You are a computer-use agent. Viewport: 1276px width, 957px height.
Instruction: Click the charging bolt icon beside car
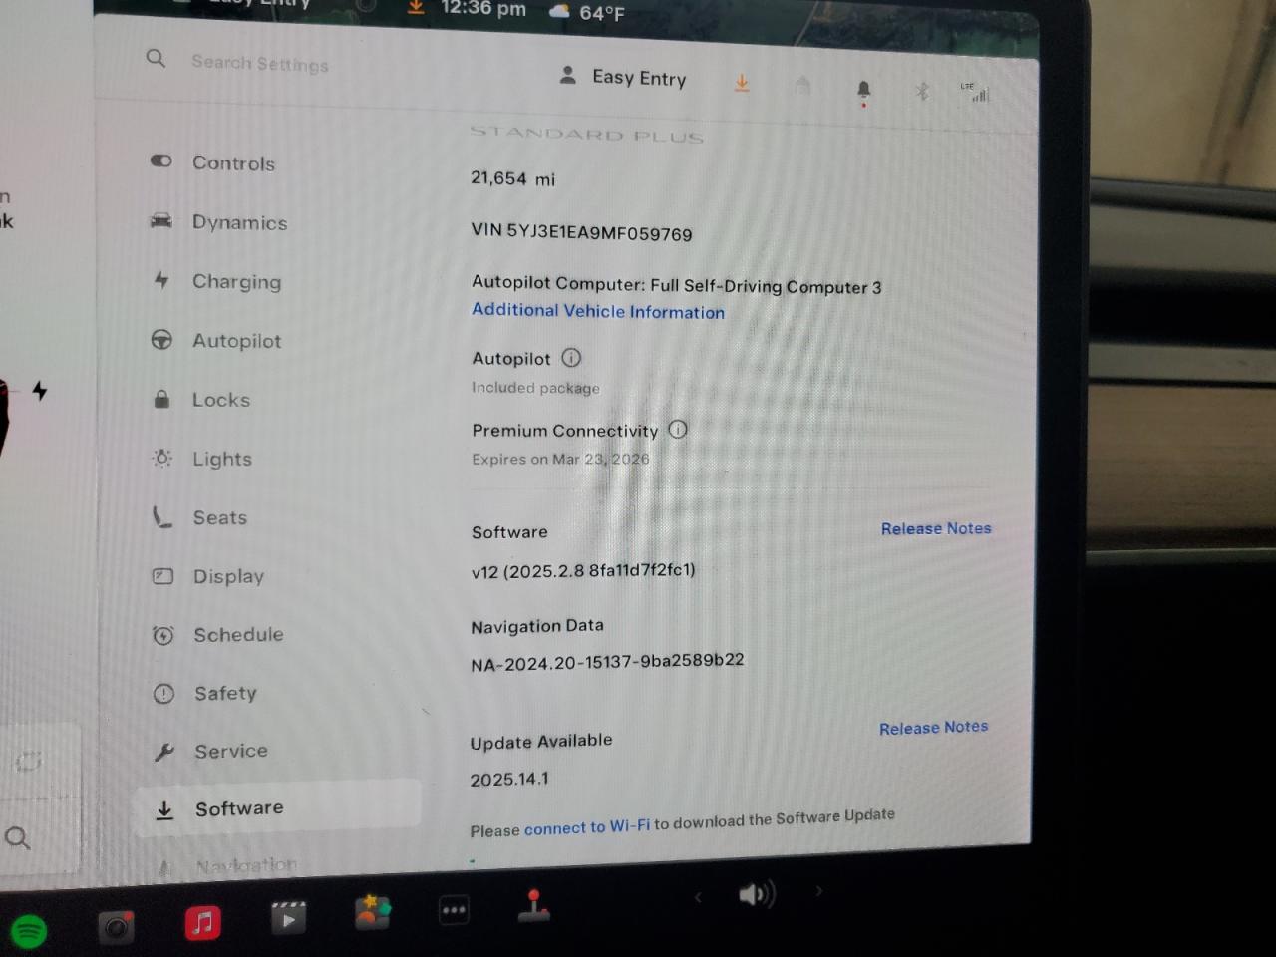(x=40, y=390)
